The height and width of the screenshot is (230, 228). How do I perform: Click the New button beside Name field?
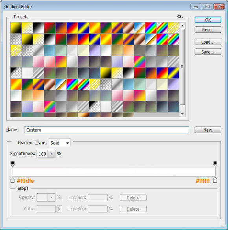[208, 130]
